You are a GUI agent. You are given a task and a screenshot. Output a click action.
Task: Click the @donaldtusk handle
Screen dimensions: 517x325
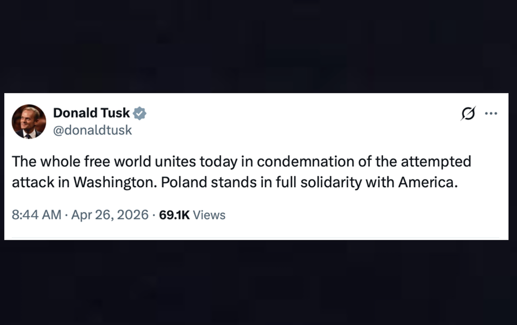93,130
